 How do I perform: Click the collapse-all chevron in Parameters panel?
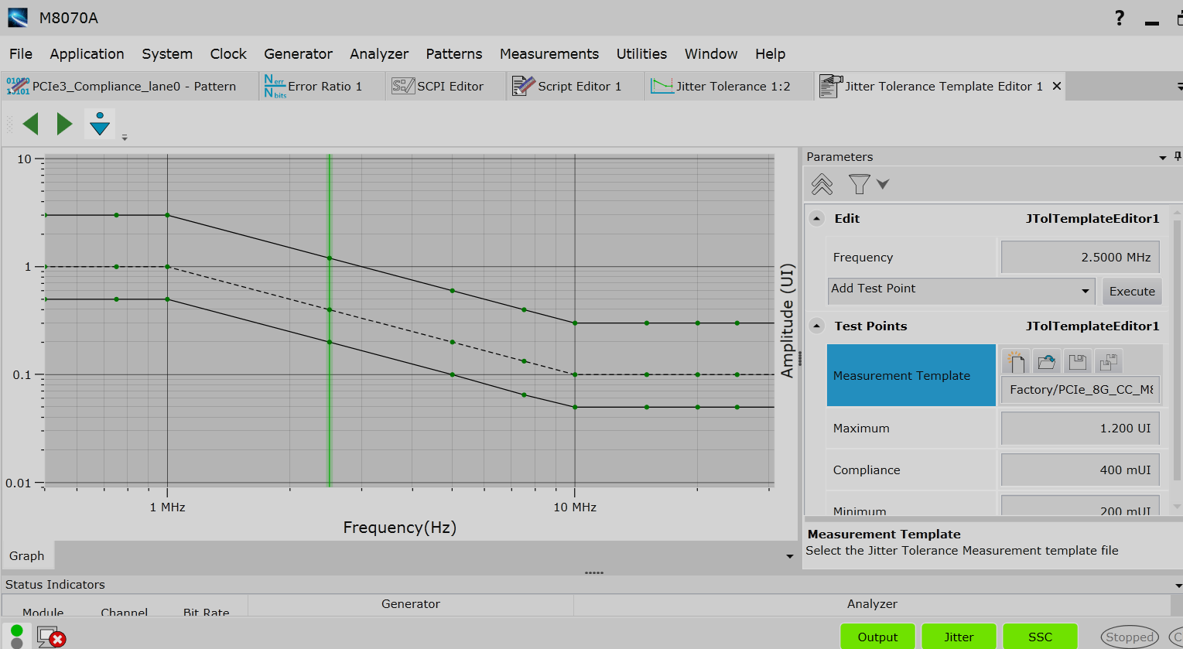pyautogui.click(x=821, y=184)
